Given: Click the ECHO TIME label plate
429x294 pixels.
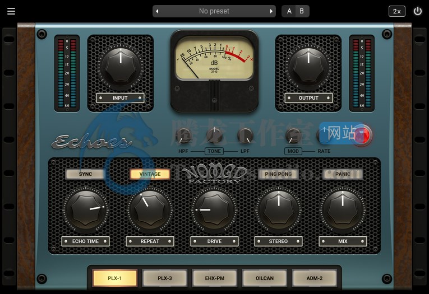Looking at the screenshot, I should (85, 241).
